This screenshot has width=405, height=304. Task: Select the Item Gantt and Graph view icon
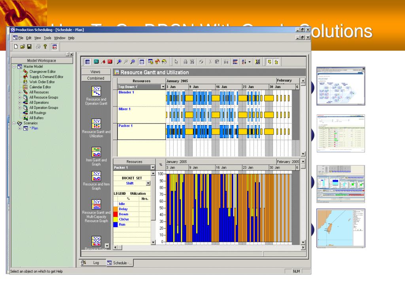(x=96, y=152)
